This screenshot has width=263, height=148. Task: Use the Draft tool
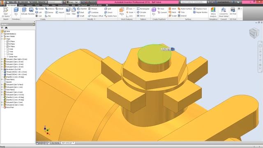click(81, 16)
